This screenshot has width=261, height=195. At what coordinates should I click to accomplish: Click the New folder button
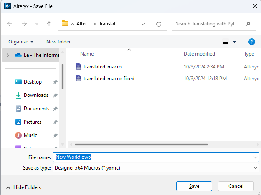[x=58, y=42]
